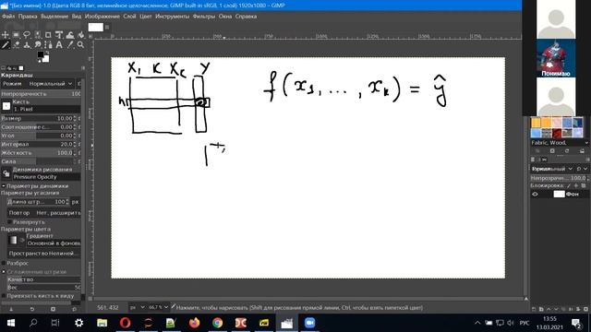Click the gradient preview swatch
The height and width of the screenshot is (332, 591).
13,240
